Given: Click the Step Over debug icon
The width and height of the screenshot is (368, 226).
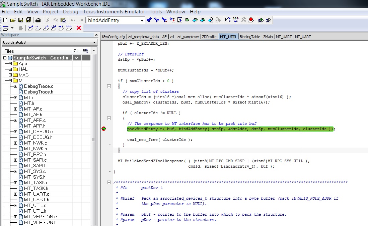Looking at the screenshot, I should [30, 28].
